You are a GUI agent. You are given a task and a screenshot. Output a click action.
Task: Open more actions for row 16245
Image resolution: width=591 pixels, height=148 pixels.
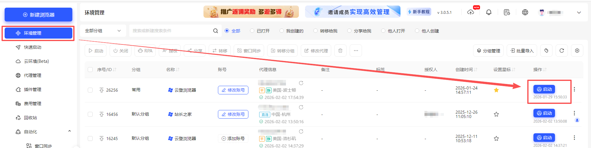pos(574,138)
